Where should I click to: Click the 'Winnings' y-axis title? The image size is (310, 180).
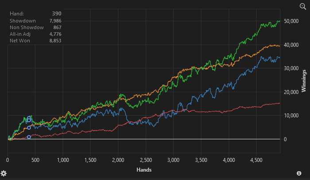pyautogui.click(x=304, y=81)
